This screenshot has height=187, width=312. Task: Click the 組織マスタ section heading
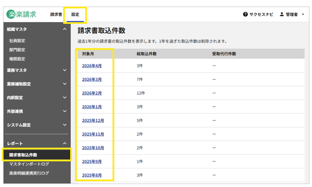[17, 29]
